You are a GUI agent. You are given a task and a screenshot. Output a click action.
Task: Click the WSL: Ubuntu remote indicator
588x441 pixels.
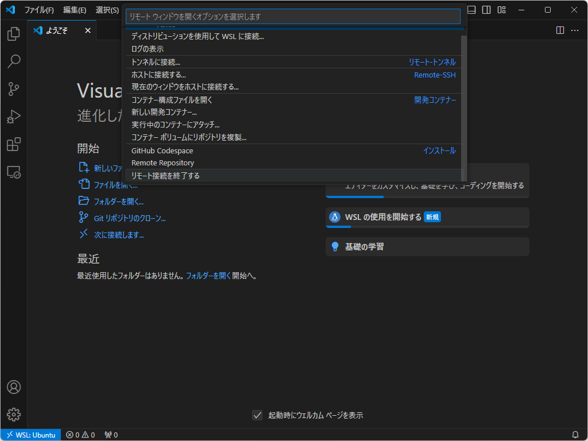pyautogui.click(x=31, y=435)
